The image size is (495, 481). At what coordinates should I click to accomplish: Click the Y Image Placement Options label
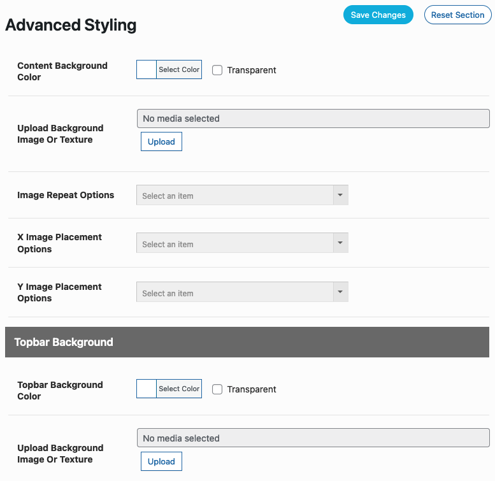click(59, 292)
